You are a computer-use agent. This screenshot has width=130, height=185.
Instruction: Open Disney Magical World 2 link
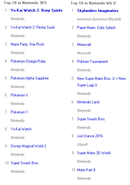[28, 146]
